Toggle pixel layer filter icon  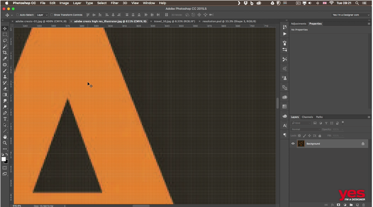tap(315, 123)
